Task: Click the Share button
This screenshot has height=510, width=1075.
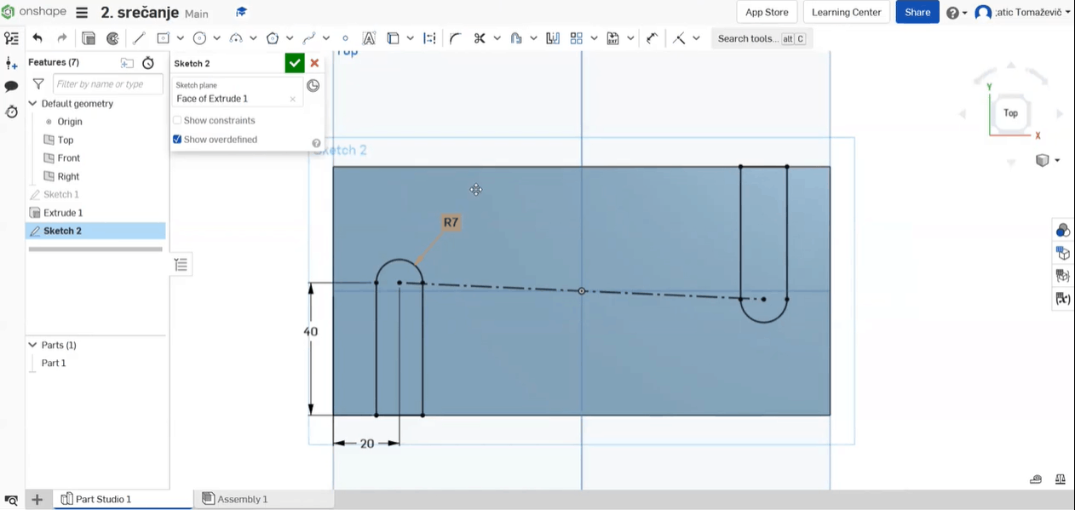Action: coord(917,12)
